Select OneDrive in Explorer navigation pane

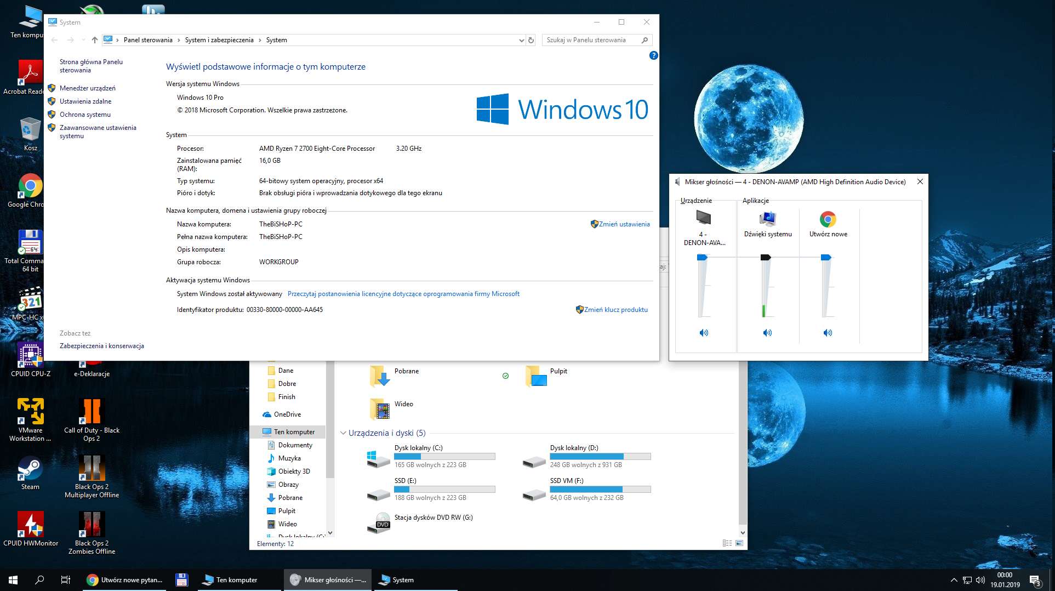click(x=287, y=414)
